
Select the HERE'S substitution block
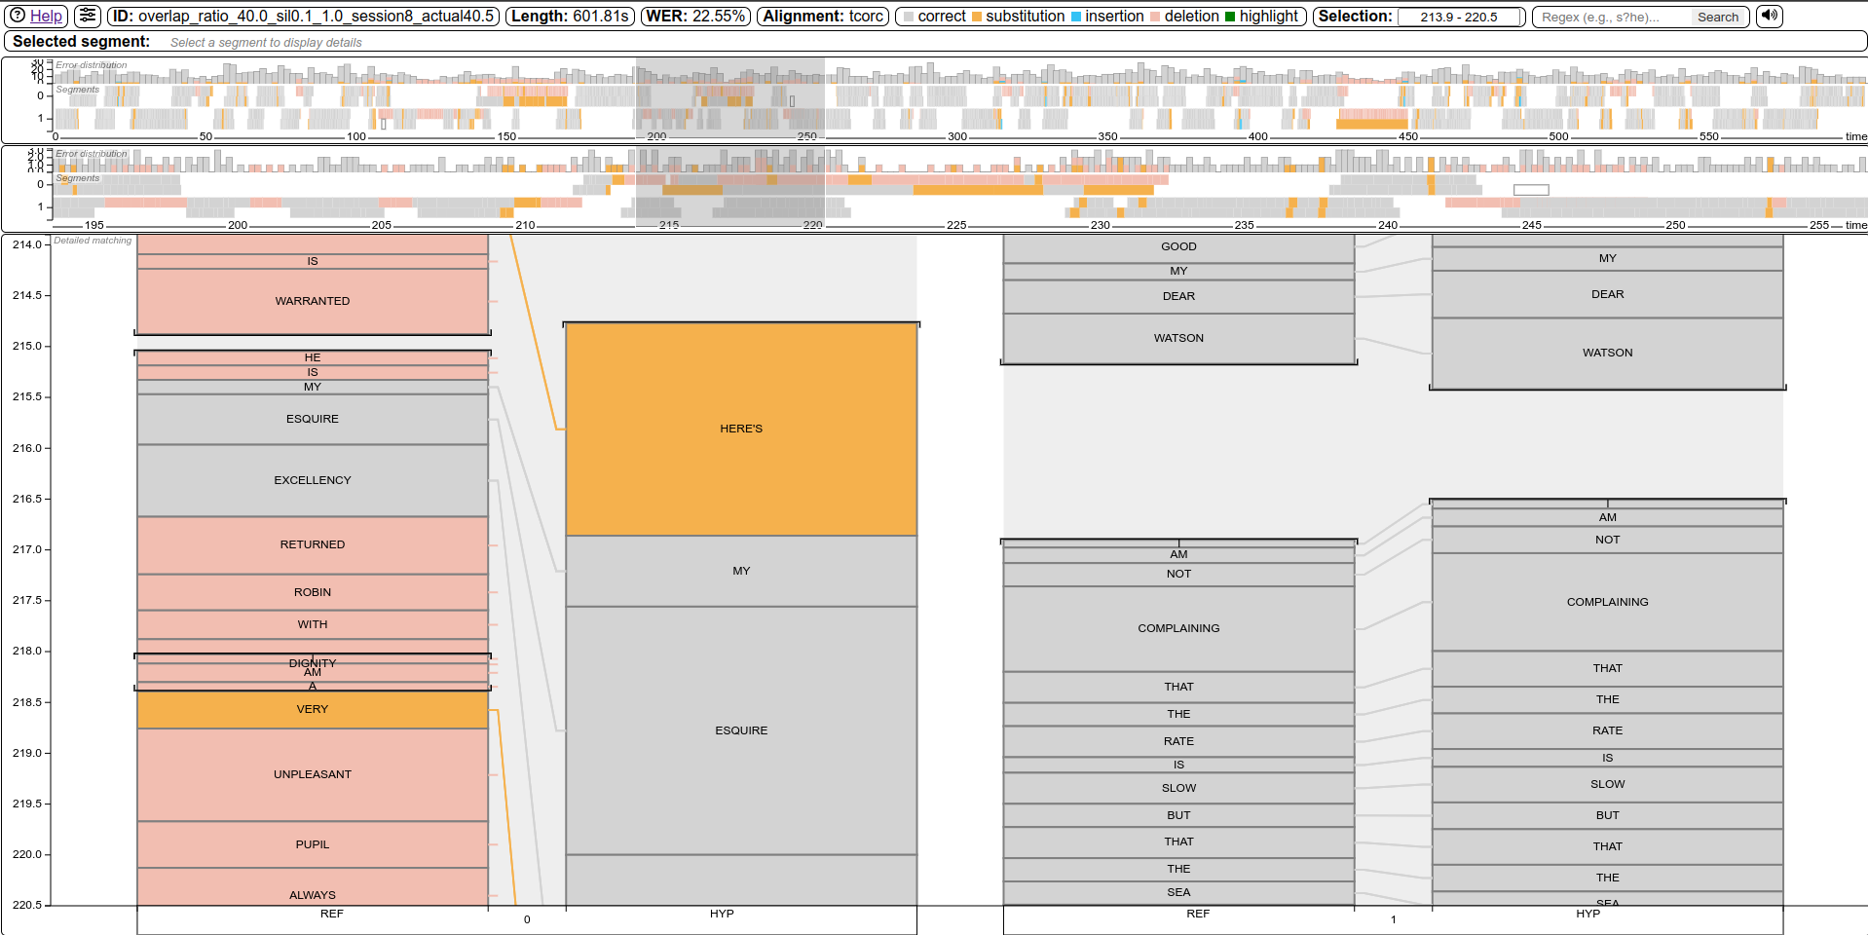click(x=741, y=429)
